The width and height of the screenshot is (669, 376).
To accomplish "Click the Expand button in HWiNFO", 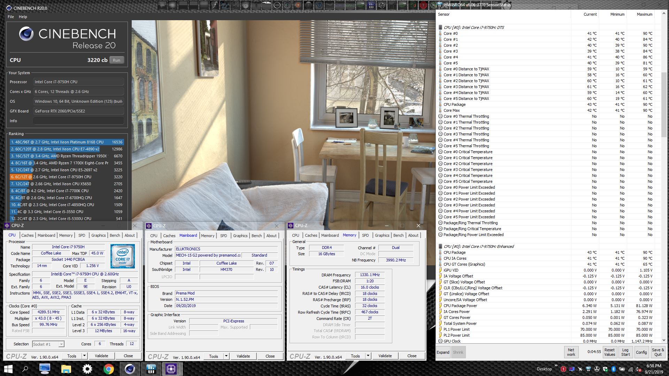I will (443, 352).
